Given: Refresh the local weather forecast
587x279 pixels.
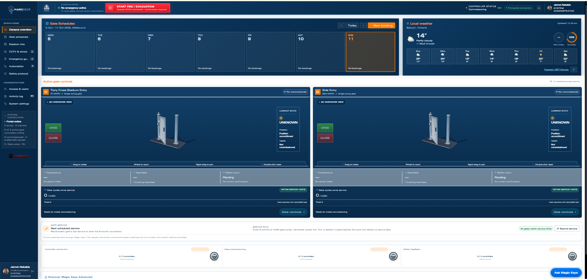Looking at the screenshot, I should (x=574, y=70).
